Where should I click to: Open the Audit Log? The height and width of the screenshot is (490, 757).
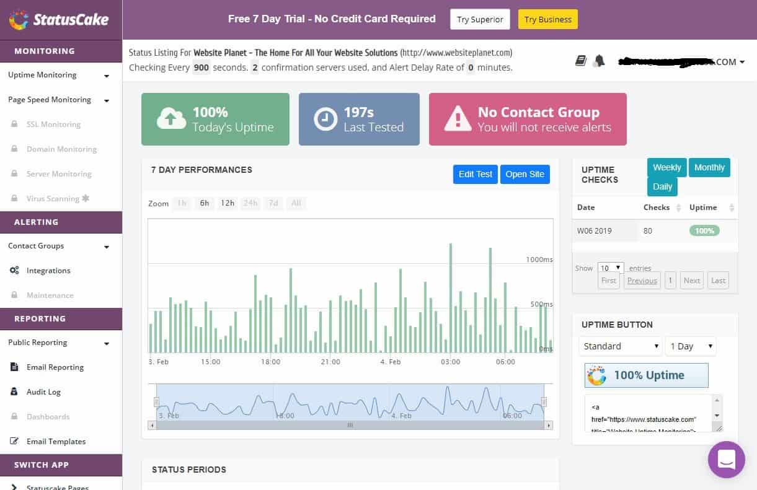(43, 392)
